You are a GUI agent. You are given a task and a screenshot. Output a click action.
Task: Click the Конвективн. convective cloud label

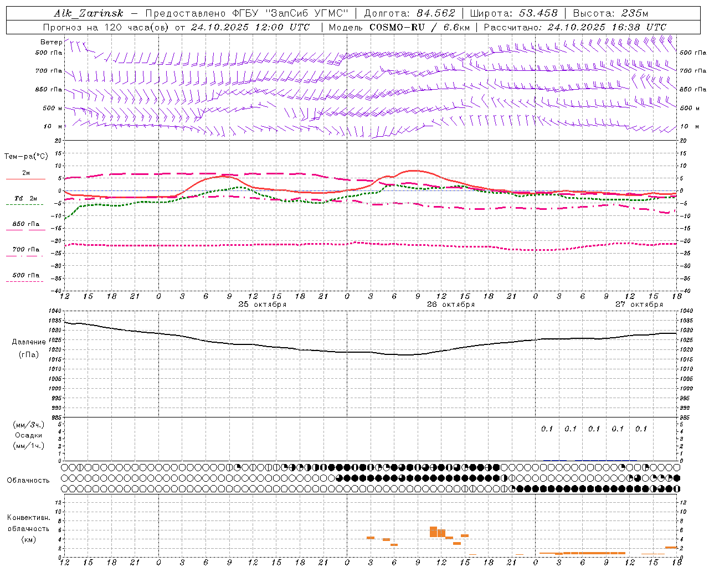[29, 518]
